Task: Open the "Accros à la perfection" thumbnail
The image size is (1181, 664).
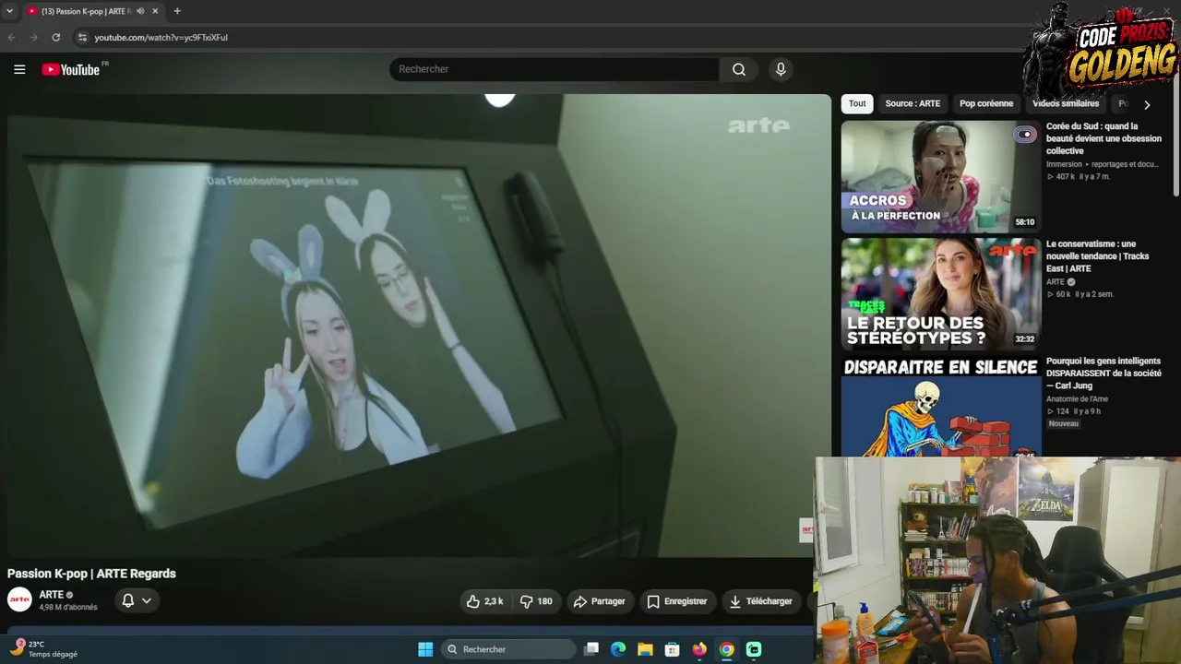Action: [941, 176]
